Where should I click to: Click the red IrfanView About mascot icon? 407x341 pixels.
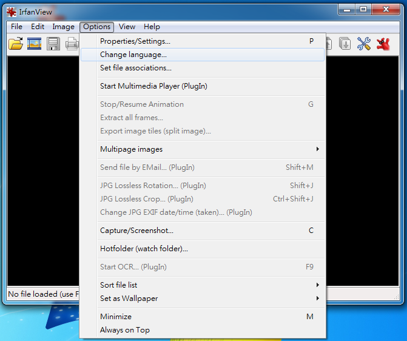tap(383, 44)
